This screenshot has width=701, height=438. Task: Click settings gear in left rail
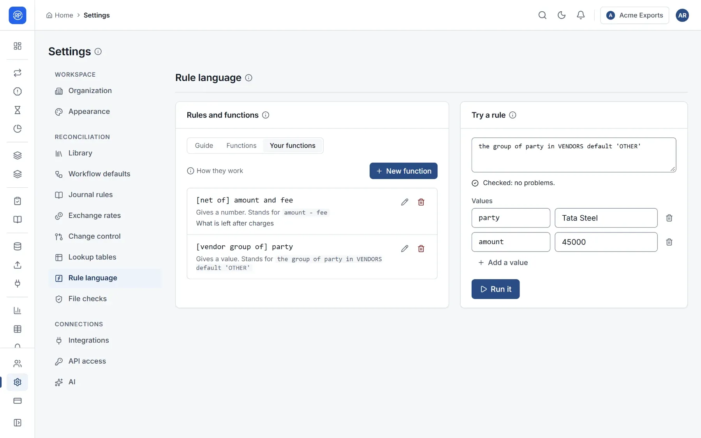pos(18,382)
